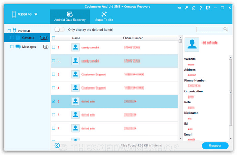Click details panel scrollbar down arrow
The image size is (237, 155).
click(230, 139)
